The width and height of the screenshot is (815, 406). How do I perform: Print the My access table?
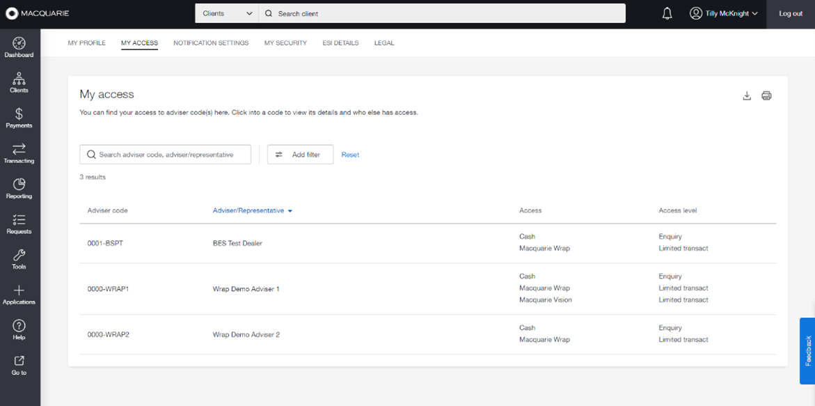coord(766,95)
